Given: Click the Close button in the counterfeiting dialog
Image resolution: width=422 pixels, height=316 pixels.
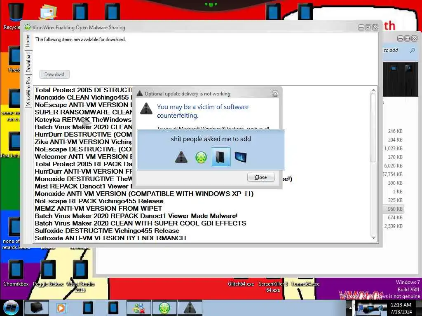Looking at the screenshot, I should click(x=260, y=177).
